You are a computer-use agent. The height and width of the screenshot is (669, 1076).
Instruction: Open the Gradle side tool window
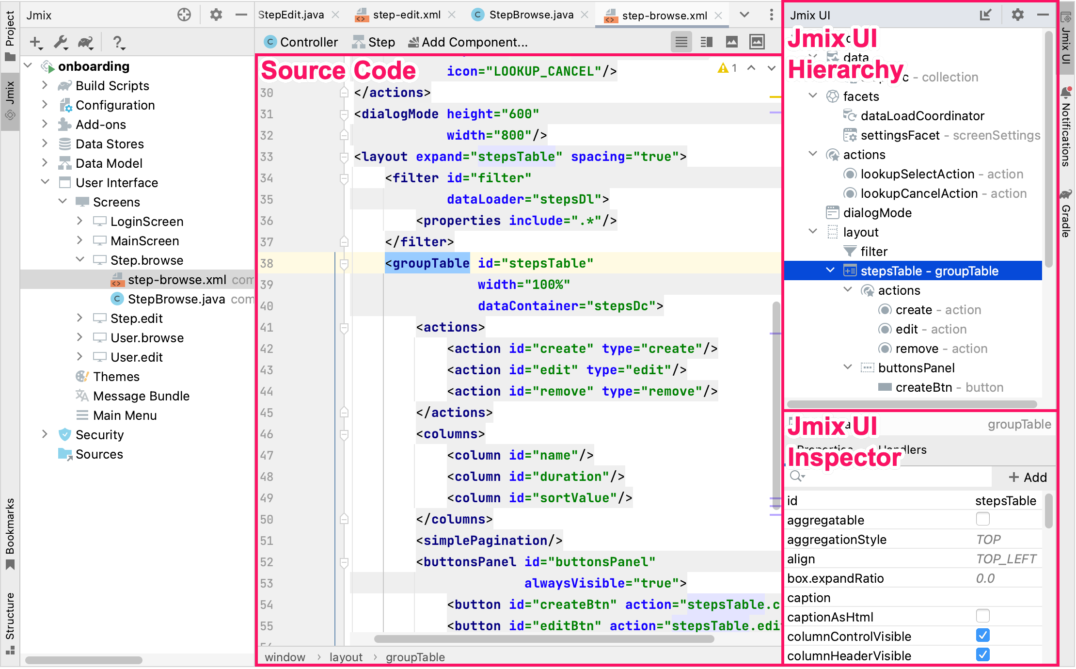pos(1066,213)
